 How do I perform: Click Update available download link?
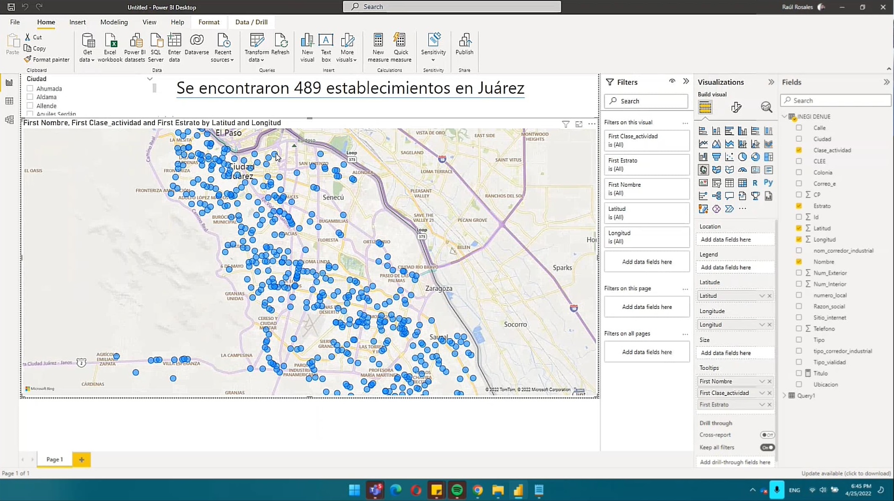click(x=846, y=473)
